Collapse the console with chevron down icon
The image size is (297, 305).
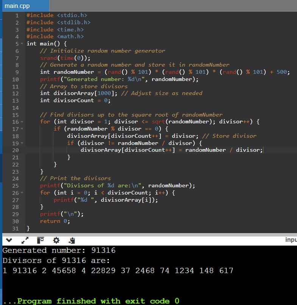[9, 240]
